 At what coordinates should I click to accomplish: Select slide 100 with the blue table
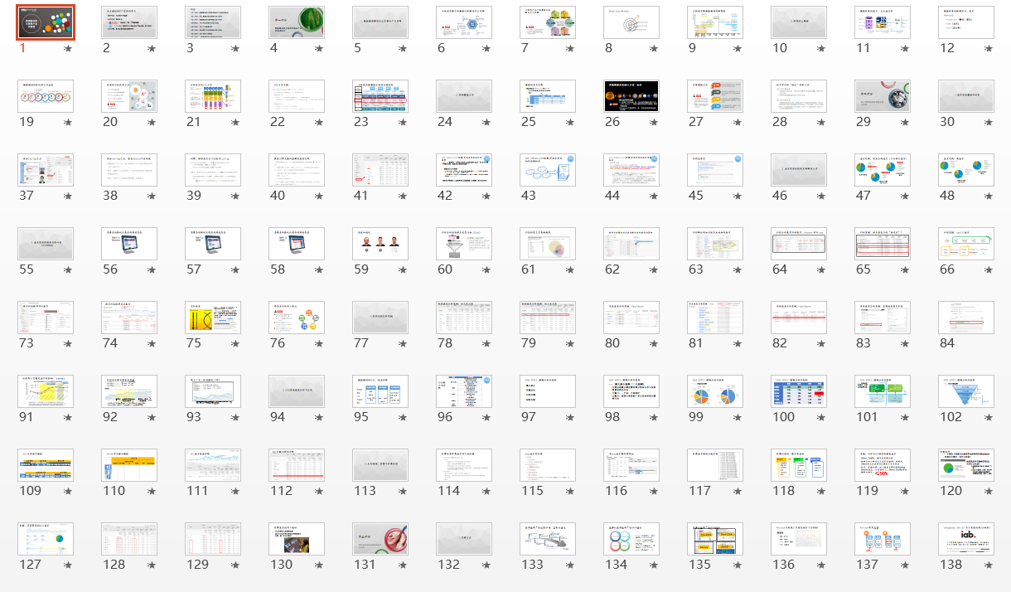pos(799,391)
